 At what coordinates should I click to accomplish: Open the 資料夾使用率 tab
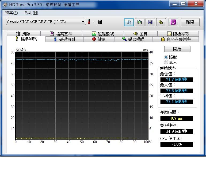tap(176, 39)
